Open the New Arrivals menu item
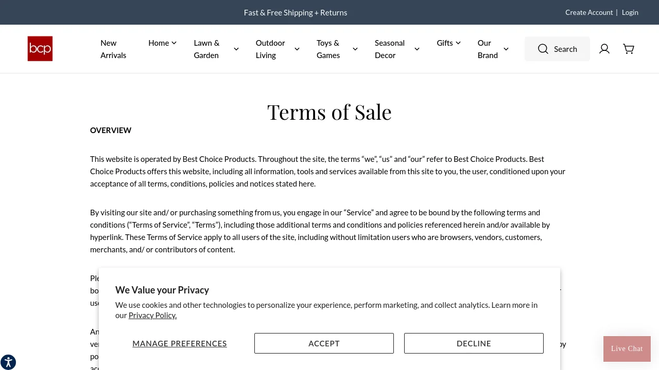 click(x=113, y=49)
